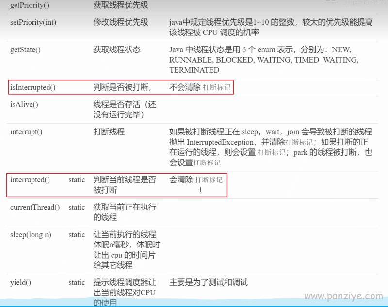Click the '主要是为了测试和调试' note
Viewport: 388px width, 307px height.
[209, 282]
